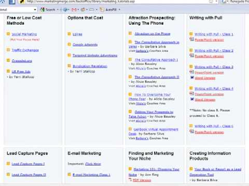Open Writing with Pull - Class 3 link
The height and width of the screenshot is (186, 249).
point(214,67)
